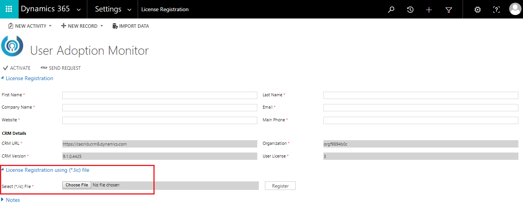Click the search magnifier icon

click(x=391, y=10)
